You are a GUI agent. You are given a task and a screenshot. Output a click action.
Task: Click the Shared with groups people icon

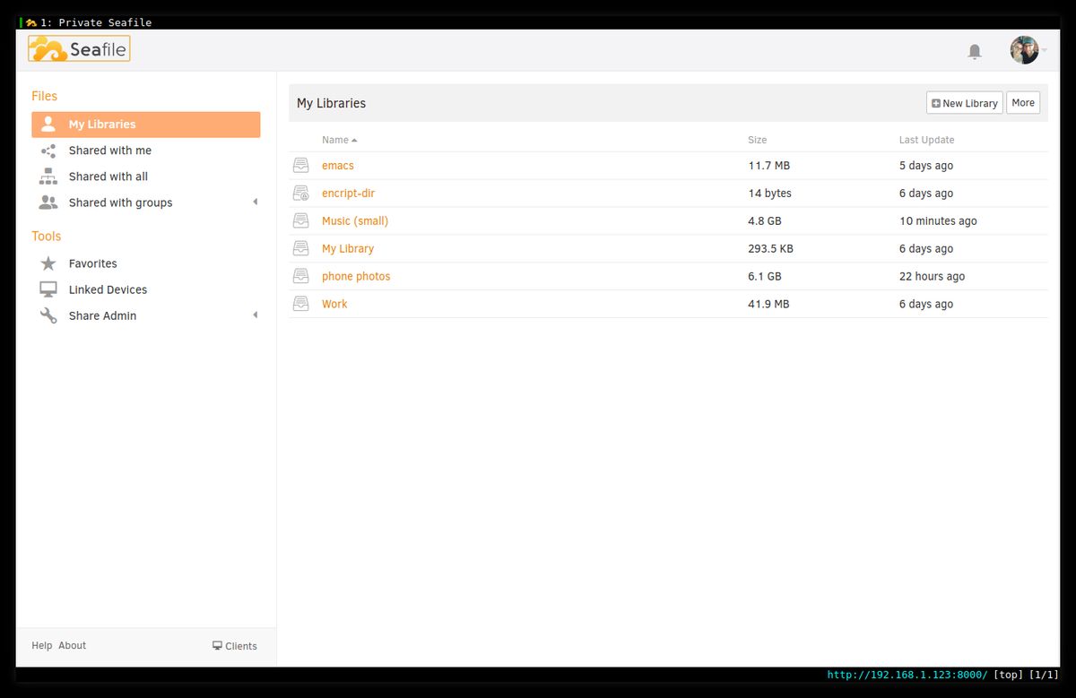click(48, 203)
